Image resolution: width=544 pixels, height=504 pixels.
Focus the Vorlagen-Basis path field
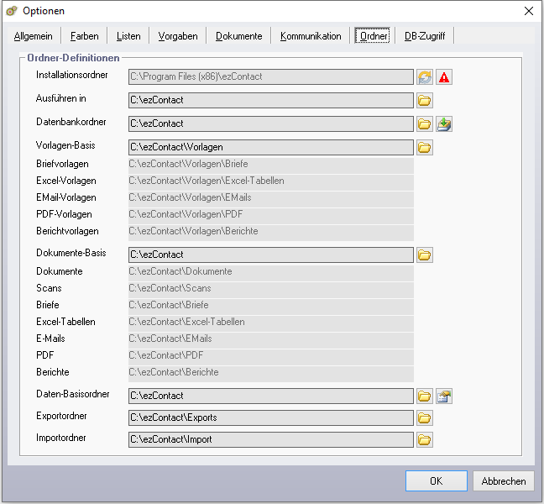(x=270, y=148)
